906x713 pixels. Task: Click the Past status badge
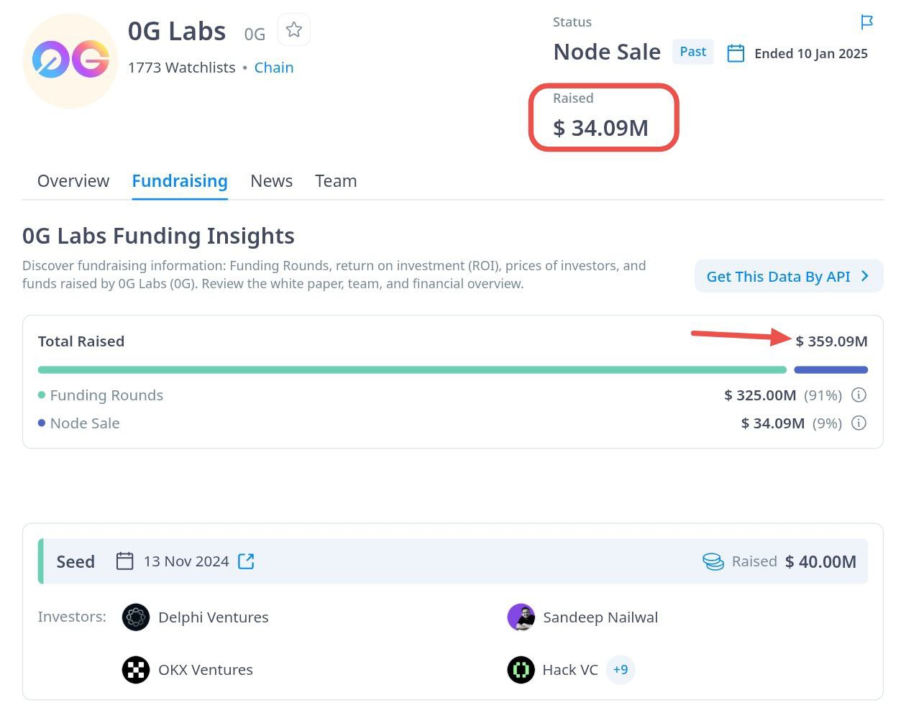pos(693,52)
